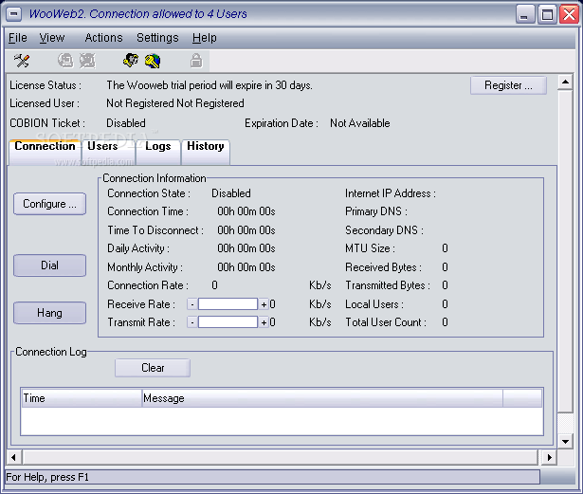Open the window system menu icon
This screenshot has width=583, height=494.
coord(14,14)
